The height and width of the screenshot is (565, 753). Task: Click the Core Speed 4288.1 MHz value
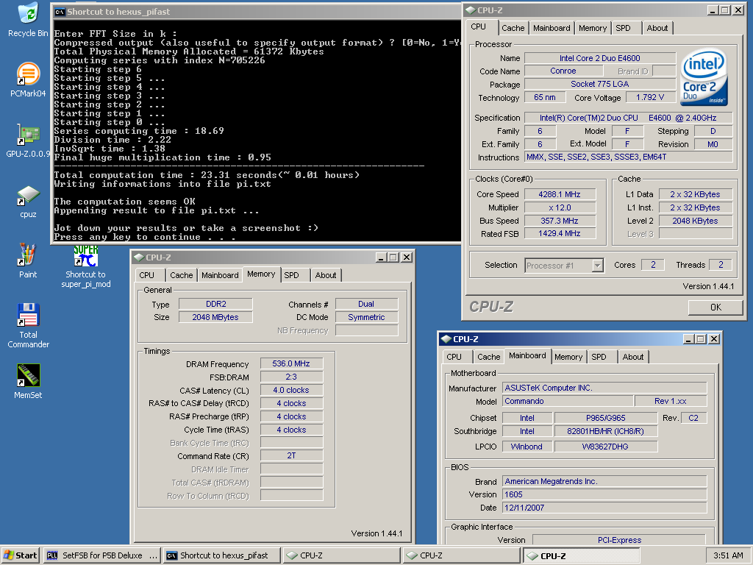(560, 194)
